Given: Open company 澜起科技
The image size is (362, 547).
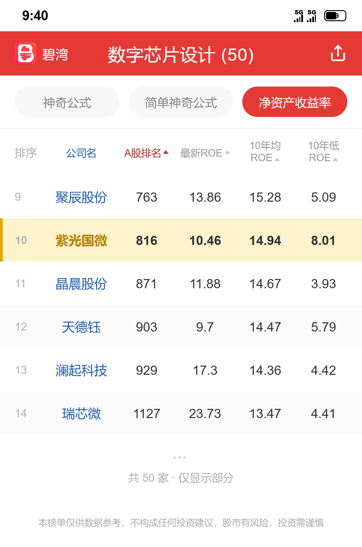Looking at the screenshot, I should (x=81, y=370).
